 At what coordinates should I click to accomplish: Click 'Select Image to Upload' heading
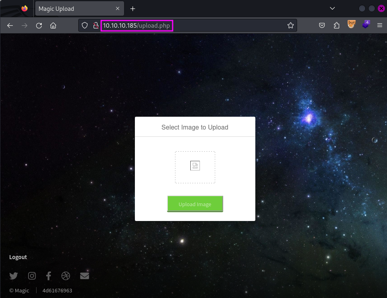coord(195,127)
